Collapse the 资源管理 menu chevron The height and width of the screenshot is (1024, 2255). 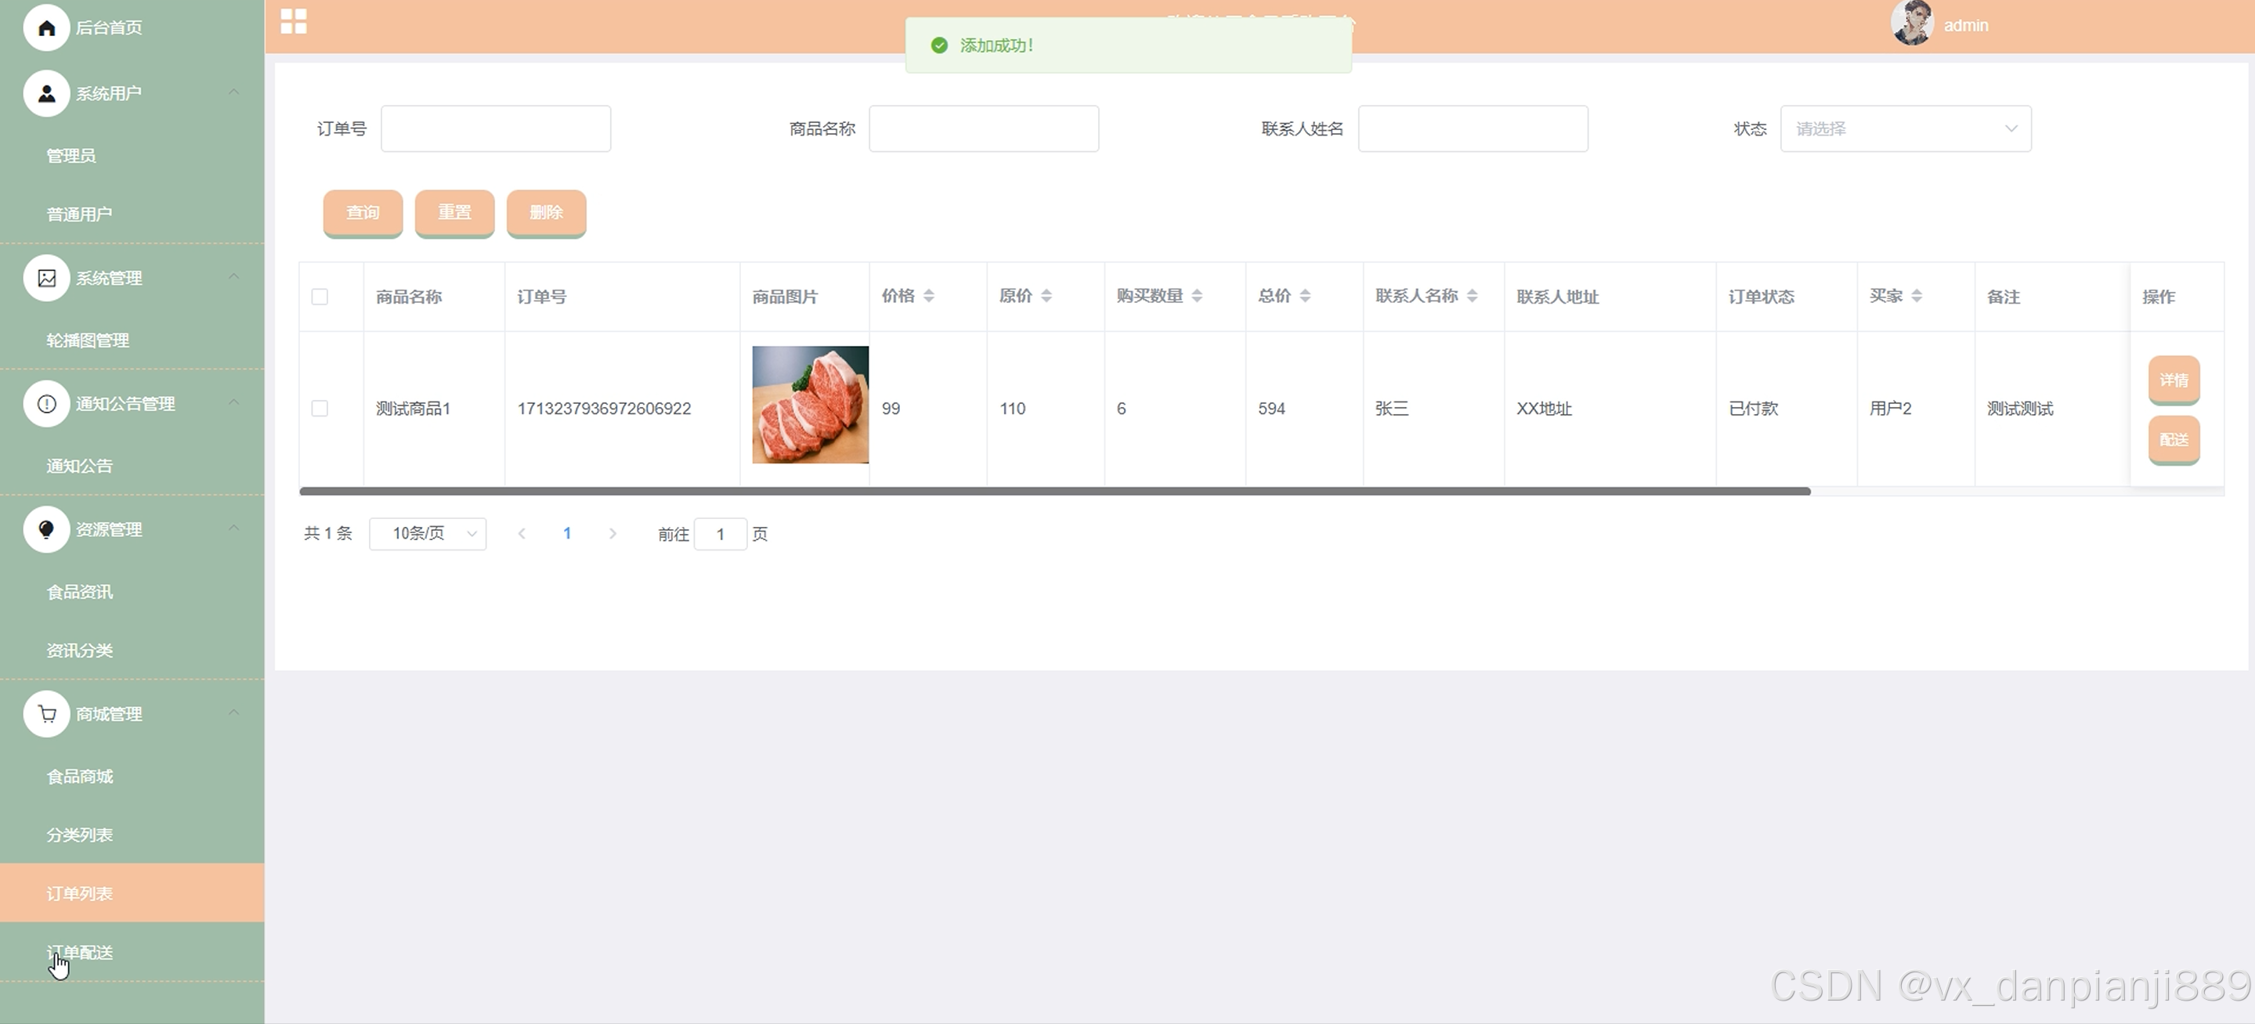[x=233, y=528]
